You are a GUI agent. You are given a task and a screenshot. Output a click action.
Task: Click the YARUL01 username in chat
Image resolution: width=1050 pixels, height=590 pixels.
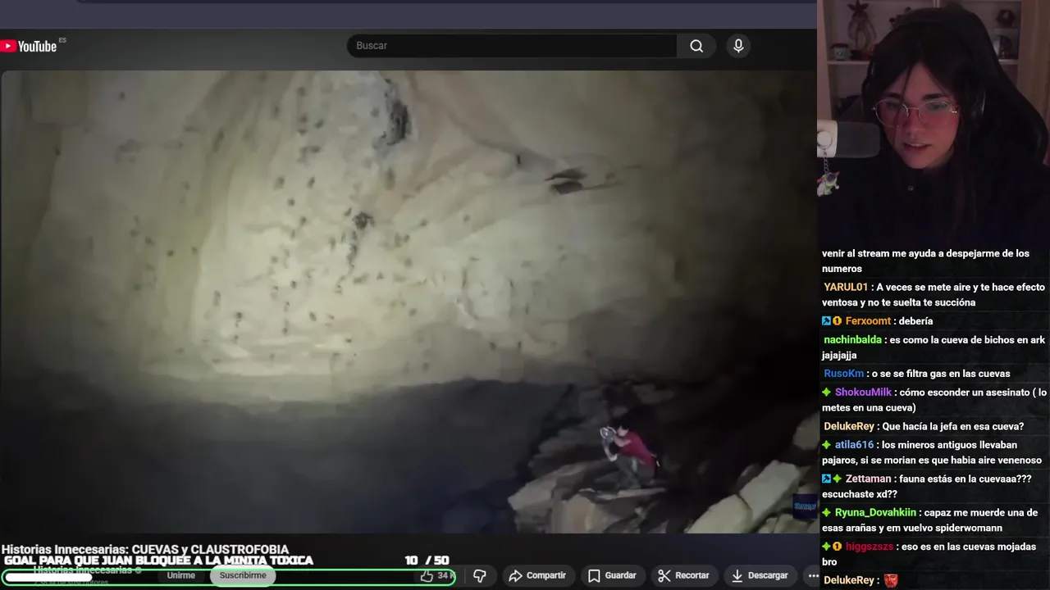pos(846,288)
